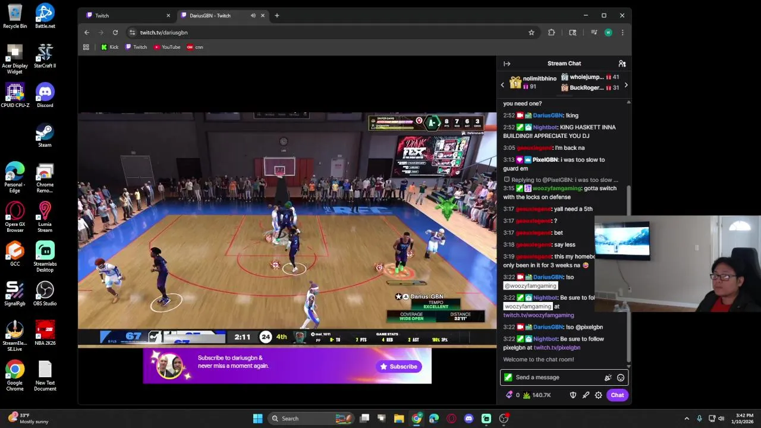The width and height of the screenshot is (761, 428).
Task: Bookmark this page with star icon
Action: (x=532, y=33)
